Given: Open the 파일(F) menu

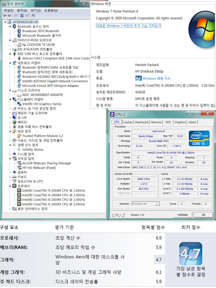Looking at the screenshot, I should pyautogui.click(x=9, y=10).
